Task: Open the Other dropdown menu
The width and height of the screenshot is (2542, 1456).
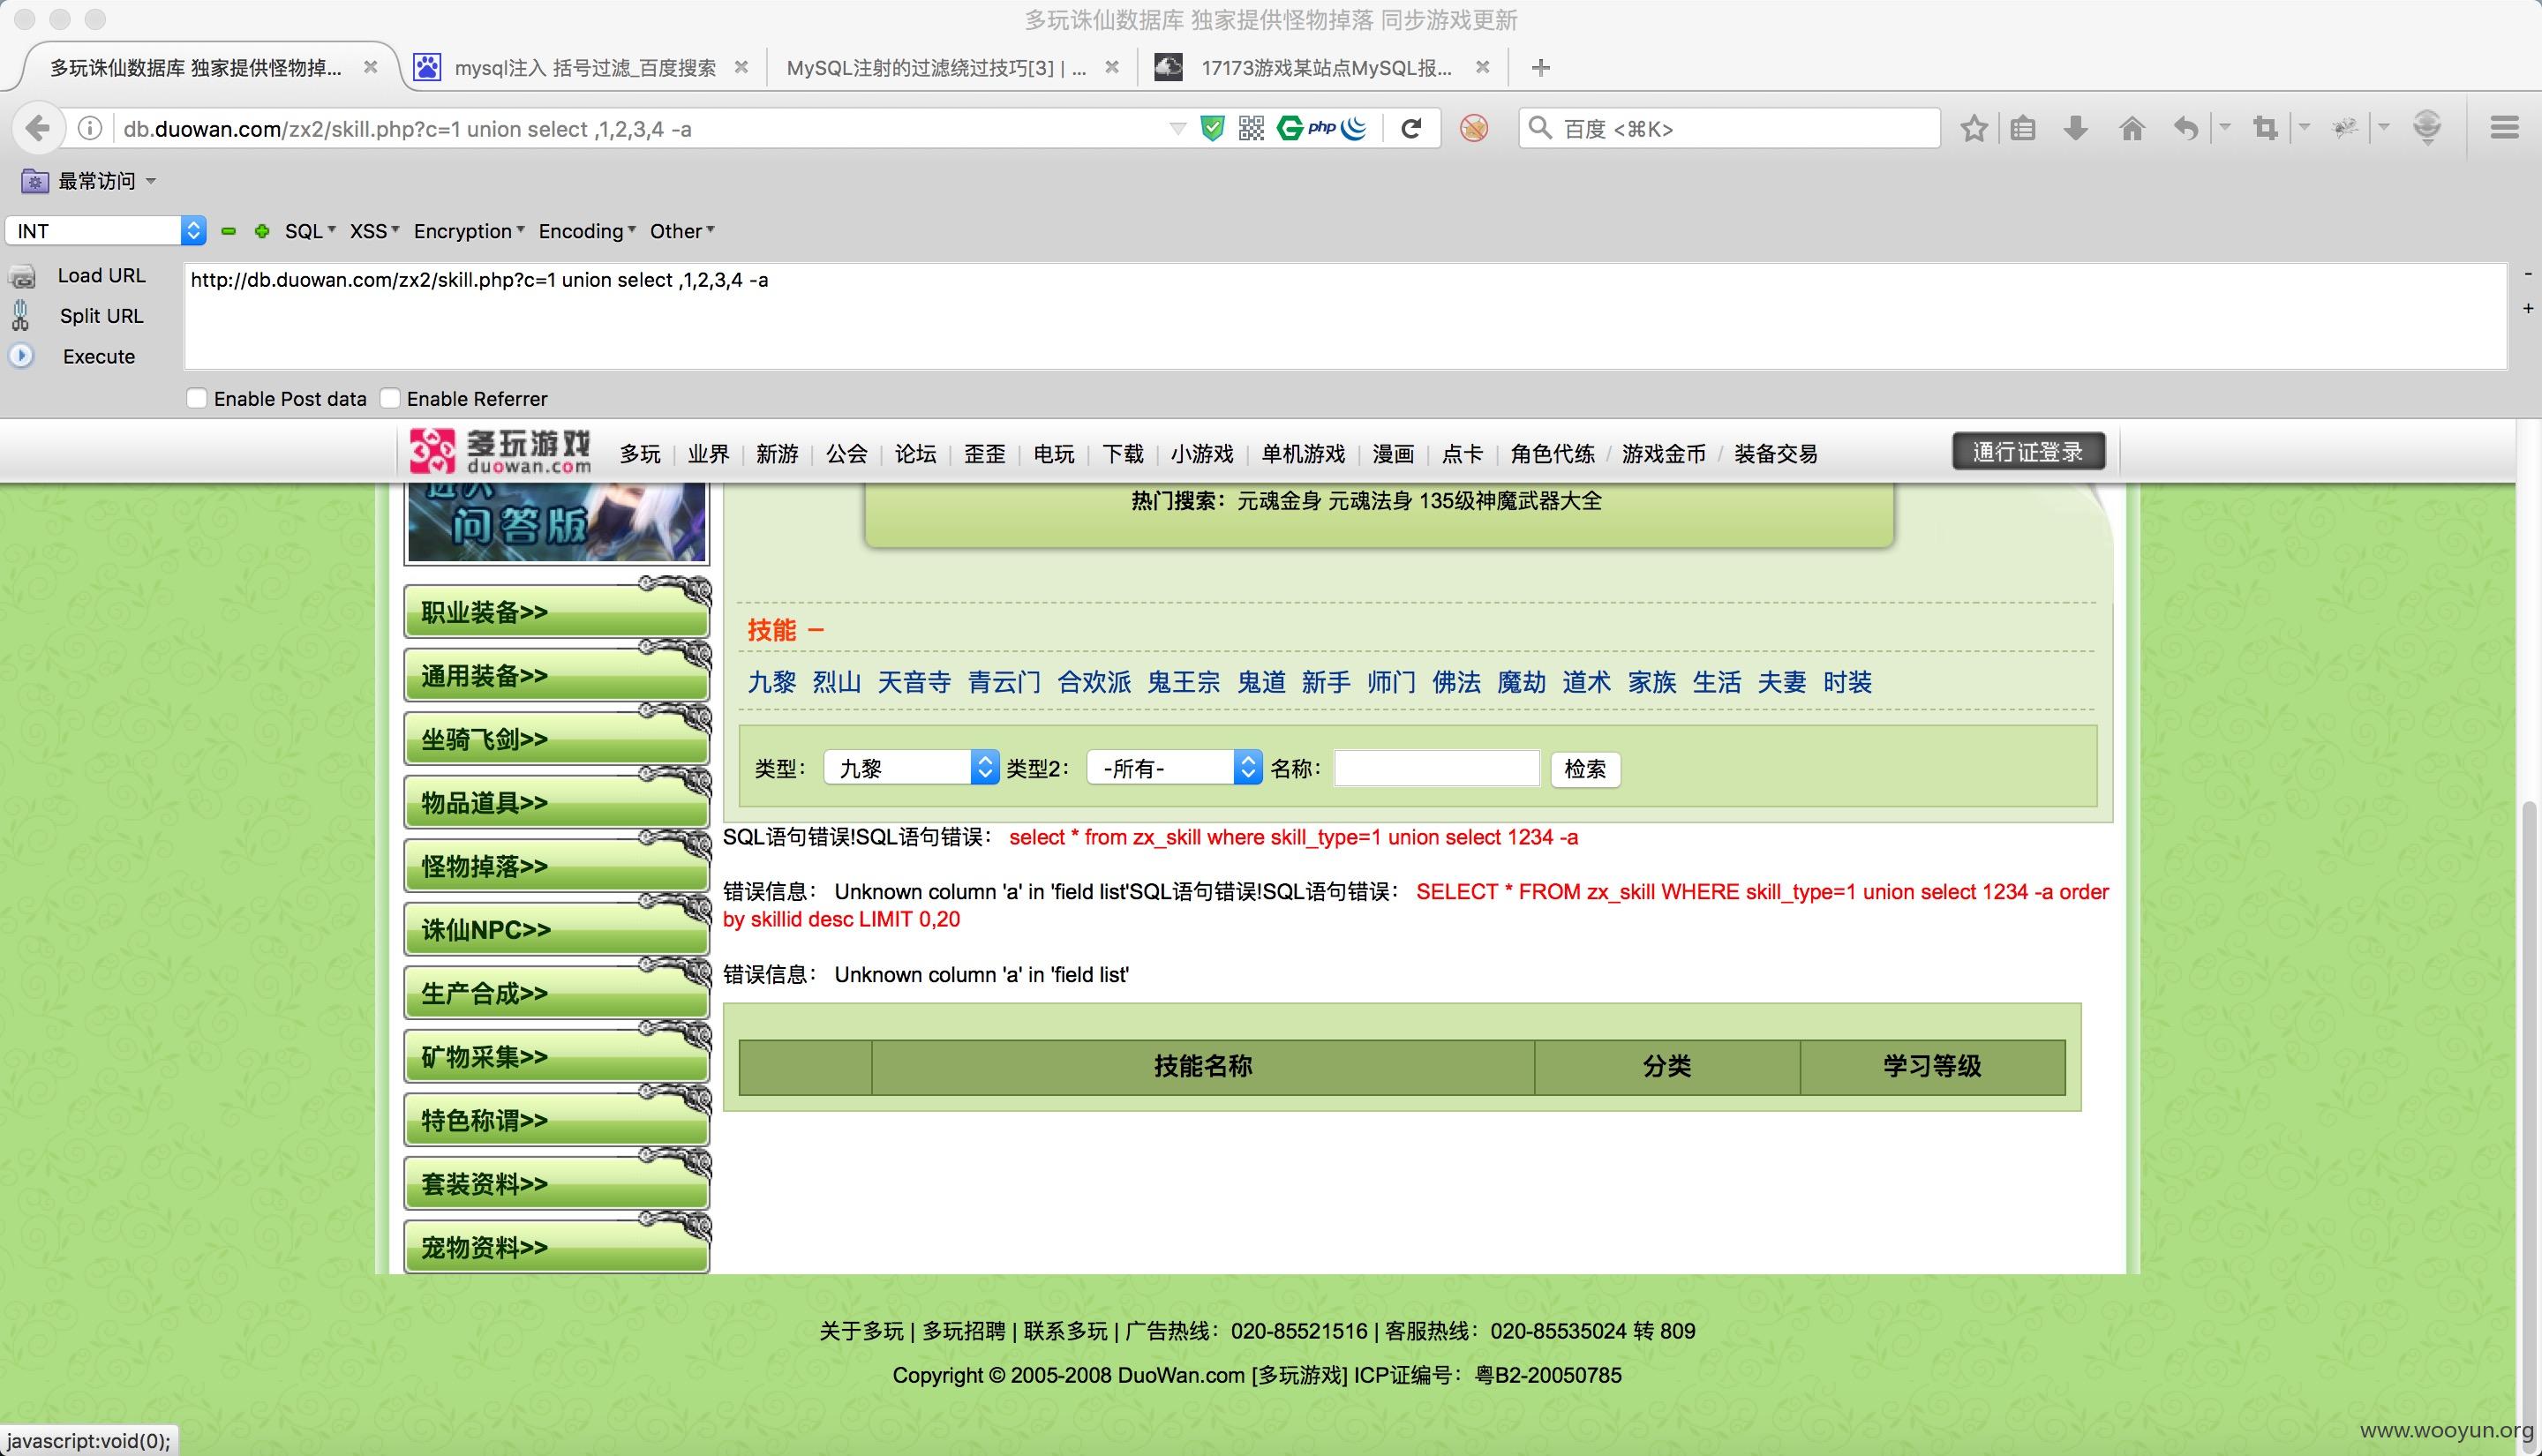Action: point(682,231)
